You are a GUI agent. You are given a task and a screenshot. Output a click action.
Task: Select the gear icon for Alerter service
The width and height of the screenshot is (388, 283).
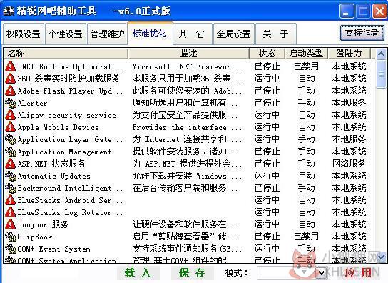11,103
